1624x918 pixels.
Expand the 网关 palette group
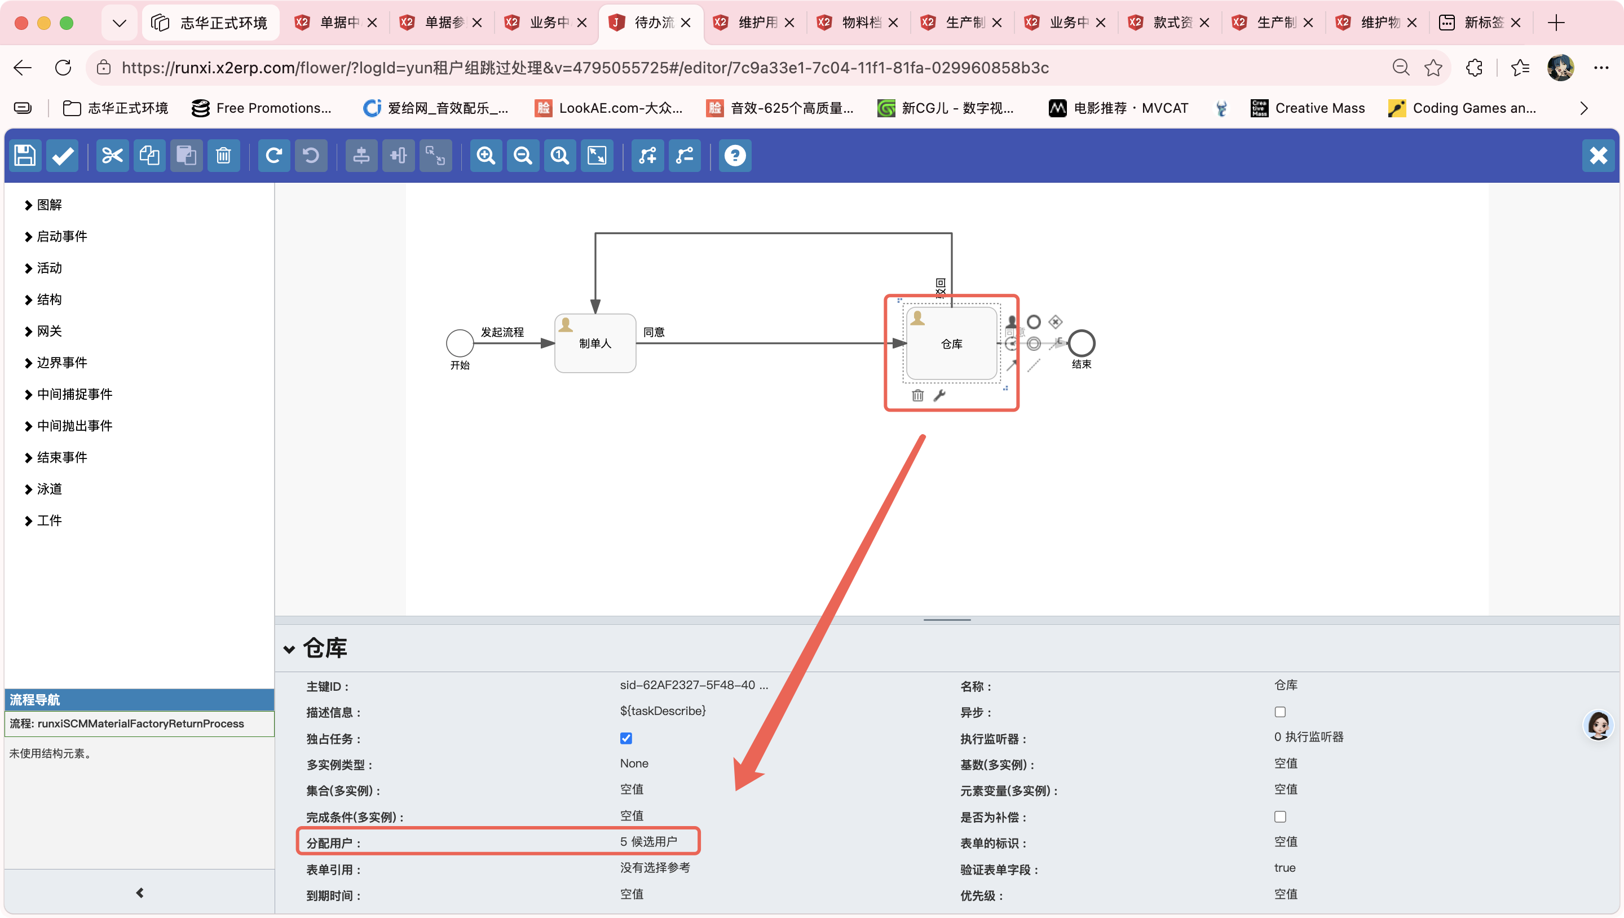[43, 331]
